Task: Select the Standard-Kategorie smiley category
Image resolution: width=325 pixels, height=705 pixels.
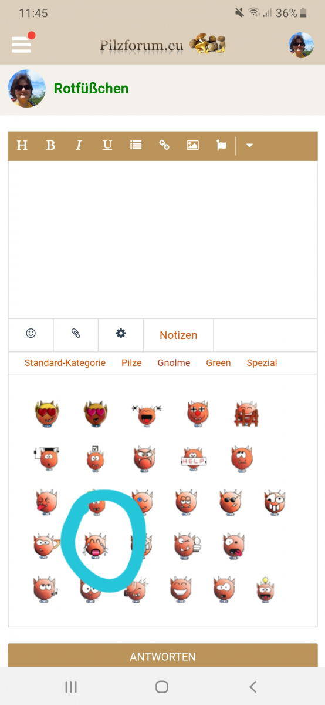Action: pos(65,363)
